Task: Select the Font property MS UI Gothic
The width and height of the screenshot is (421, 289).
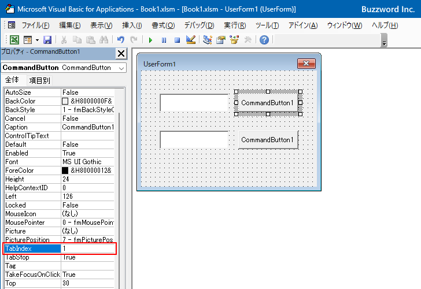Action: (x=88, y=162)
